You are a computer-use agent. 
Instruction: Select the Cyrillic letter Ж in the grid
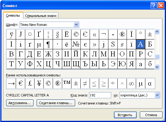48,54
